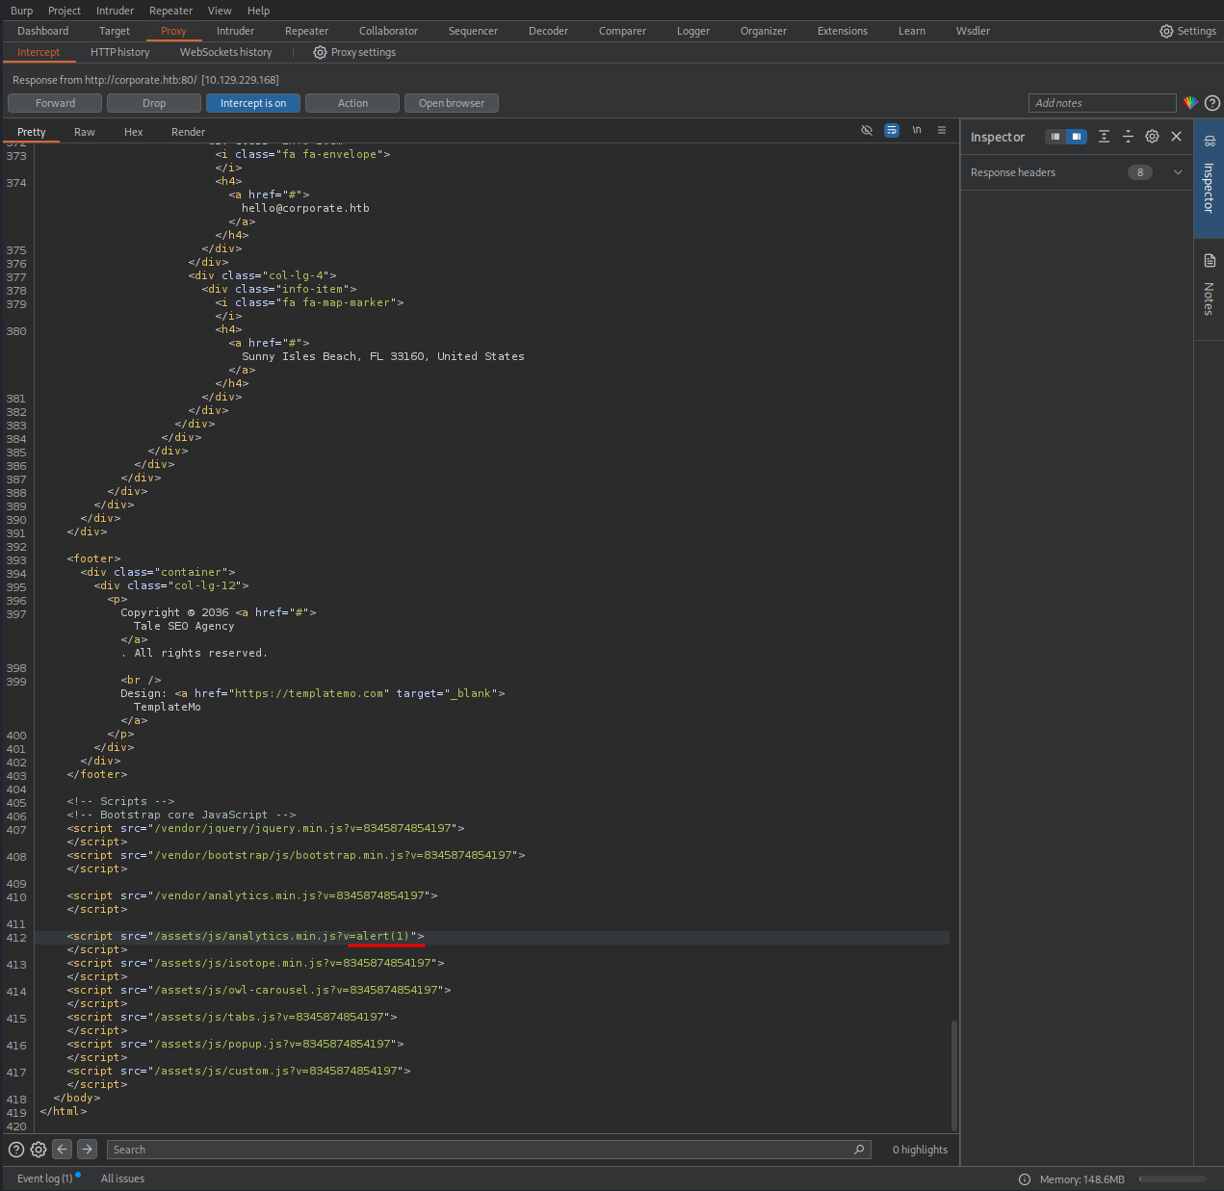Switch to the HTTP history tab

(x=119, y=52)
